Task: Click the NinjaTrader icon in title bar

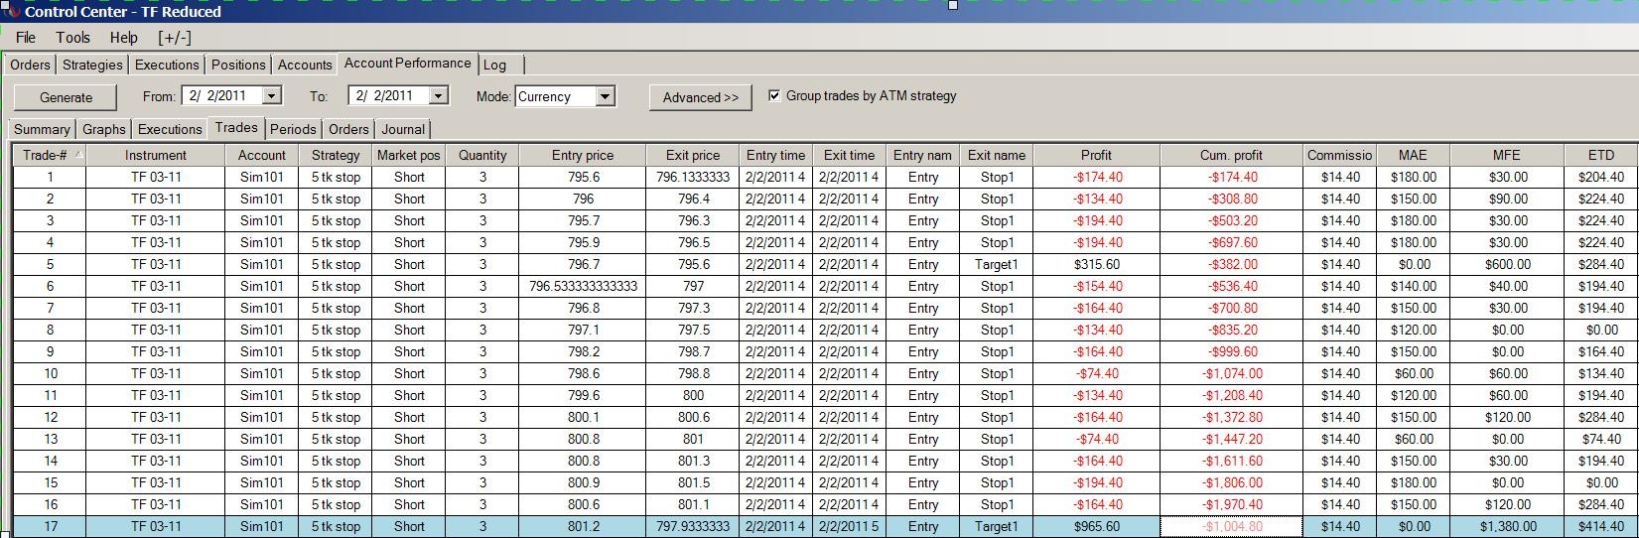Action: click(12, 11)
